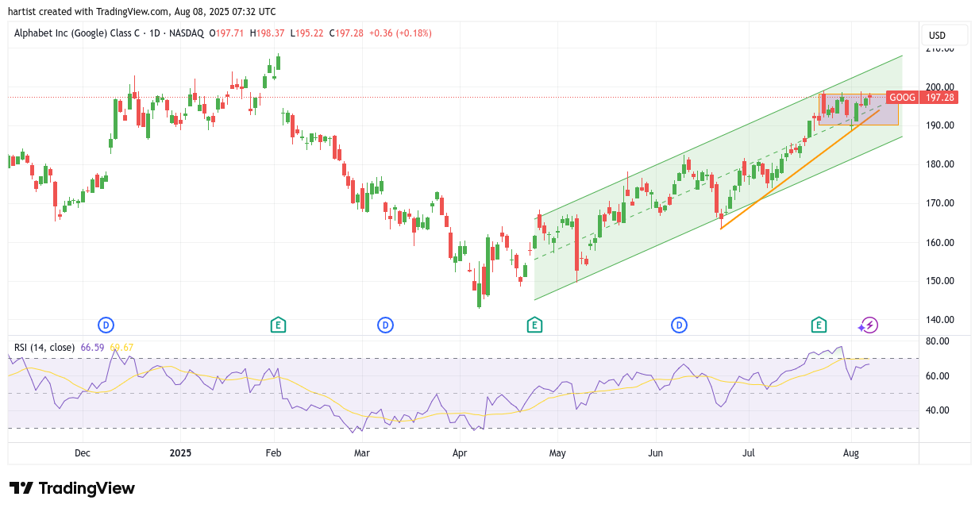Open the earnings marker in early February
Viewport: 979px width, 512px height.
278,325
